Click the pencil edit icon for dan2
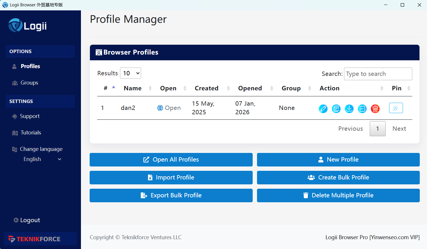427x249 pixels. coord(323,109)
